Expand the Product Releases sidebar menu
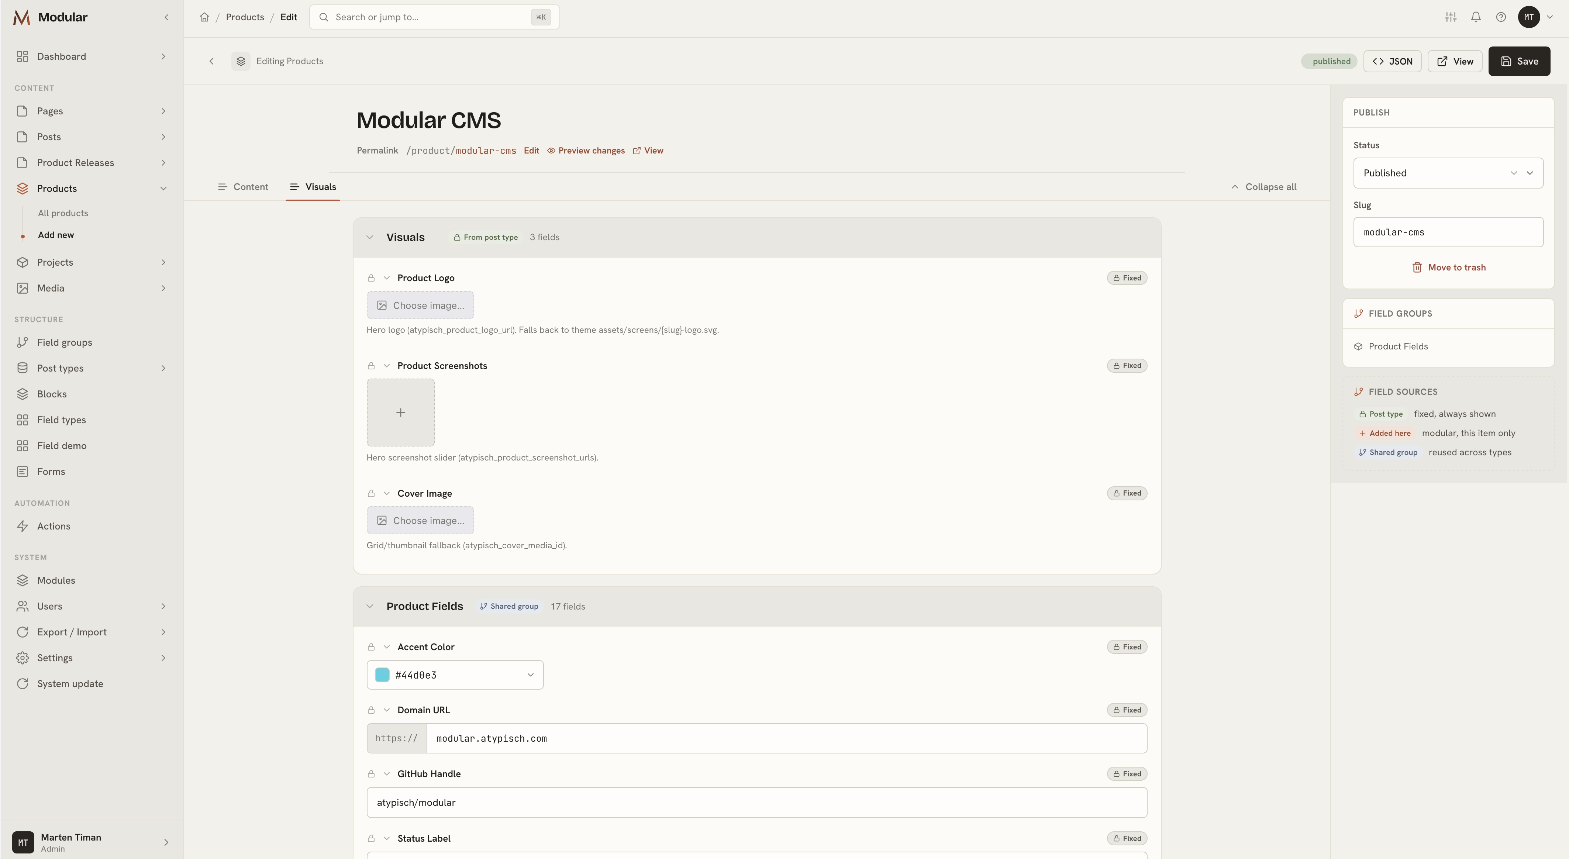The height and width of the screenshot is (859, 1569). [163, 163]
